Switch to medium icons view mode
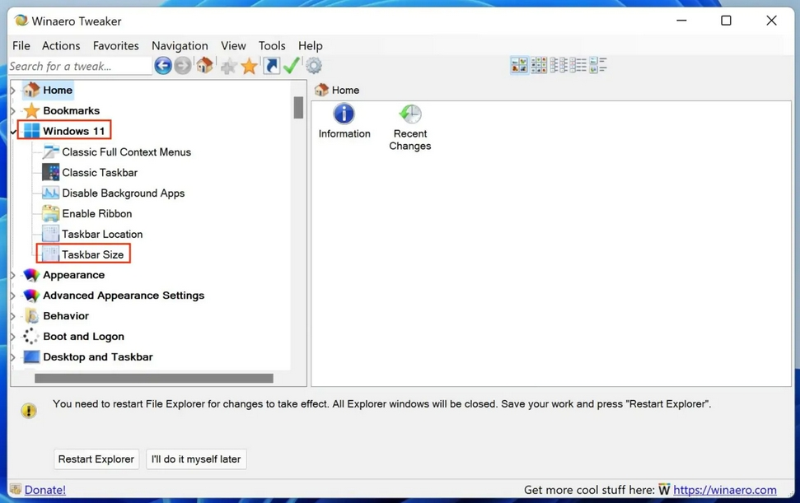Image resolution: width=800 pixels, height=503 pixels. (539, 65)
